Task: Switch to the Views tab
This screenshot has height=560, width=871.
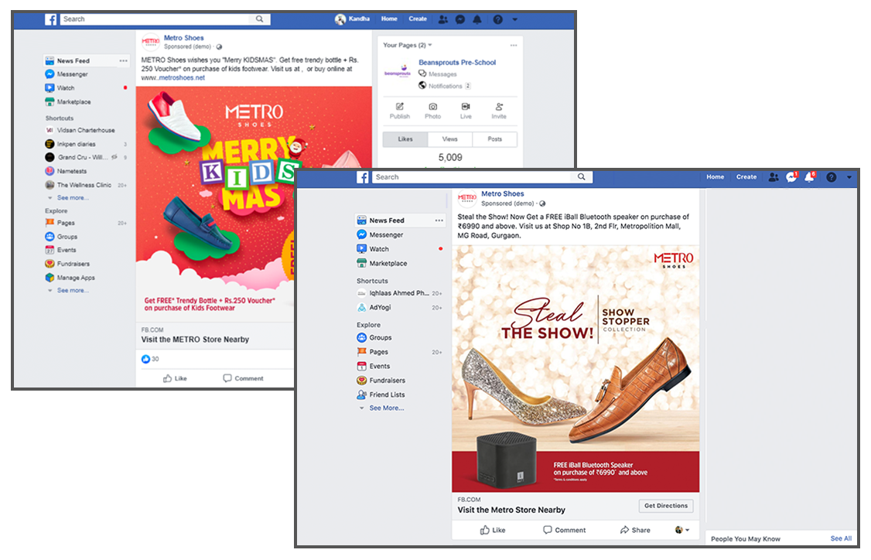Action: [x=450, y=139]
